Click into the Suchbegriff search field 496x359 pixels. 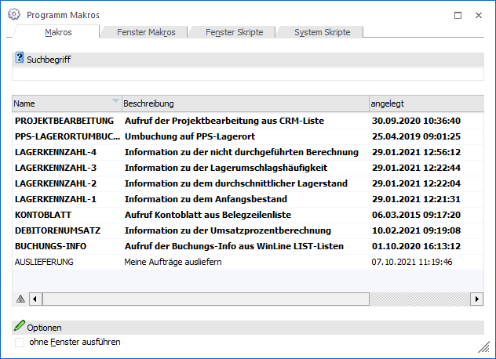pyautogui.click(x=247, y=74)
